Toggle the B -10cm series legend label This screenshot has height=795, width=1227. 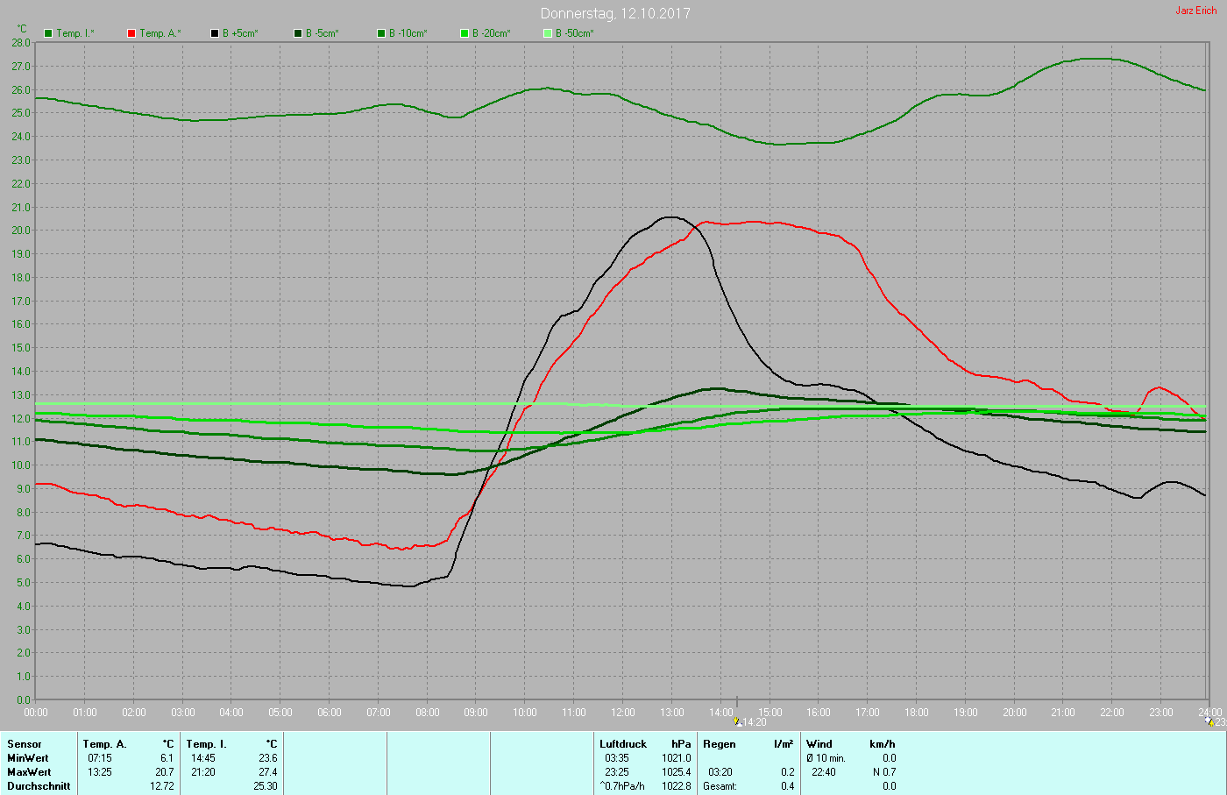(x=408, y=33)
